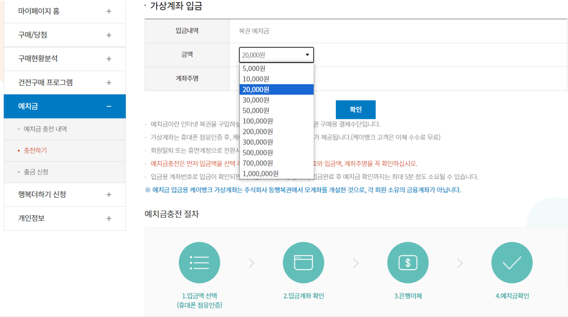Click the 확인 confirm button
This screenshot has width=568, height=317.
click(355, 109)
